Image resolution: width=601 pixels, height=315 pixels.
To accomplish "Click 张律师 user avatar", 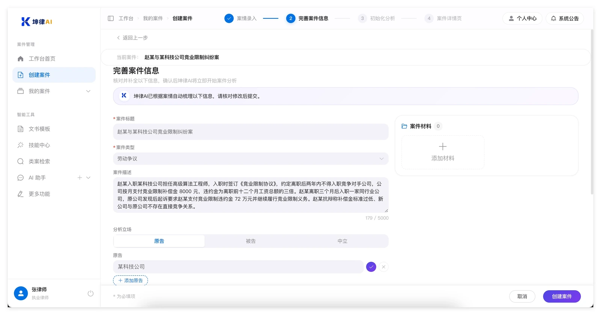I will (21, 293).
